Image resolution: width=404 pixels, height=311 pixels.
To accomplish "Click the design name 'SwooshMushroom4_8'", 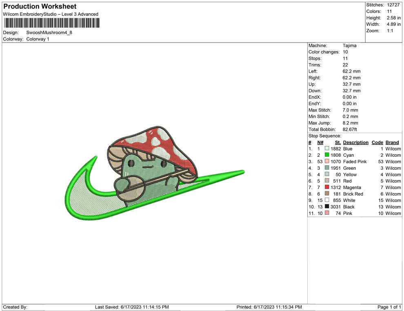I will coord(49,33).
